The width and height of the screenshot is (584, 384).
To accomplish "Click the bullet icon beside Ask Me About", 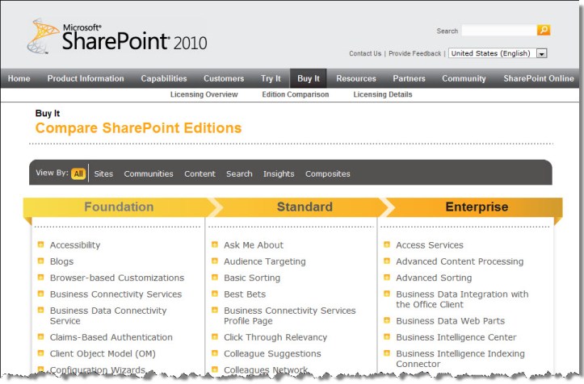I will click(215, 244).
